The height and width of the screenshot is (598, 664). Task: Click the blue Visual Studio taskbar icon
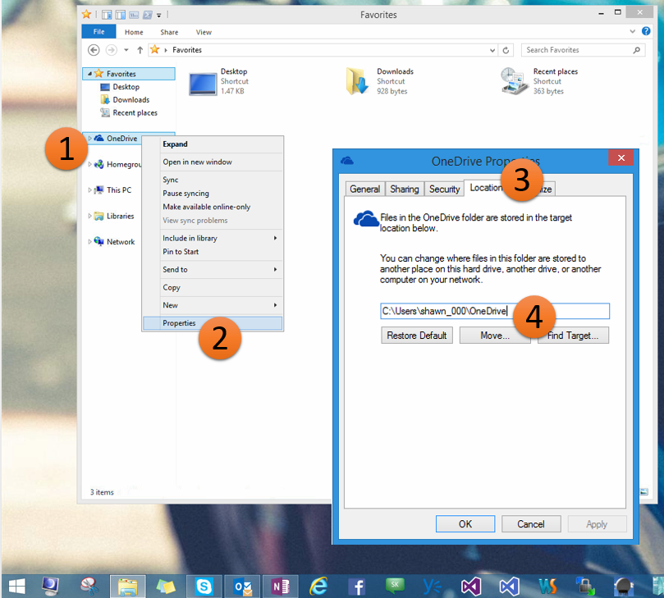pos(509,587)
